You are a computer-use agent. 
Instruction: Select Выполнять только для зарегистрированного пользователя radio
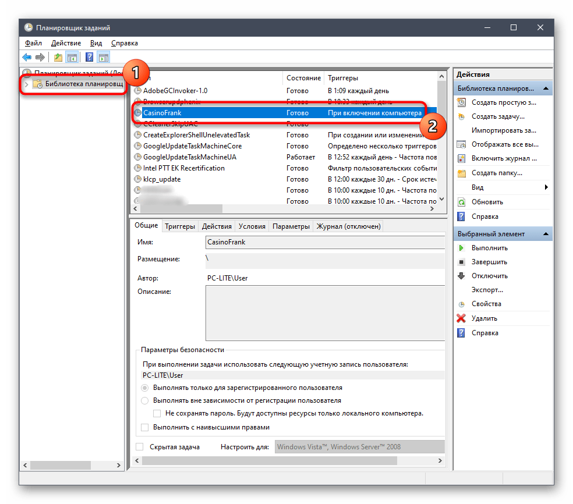point(145,388)
